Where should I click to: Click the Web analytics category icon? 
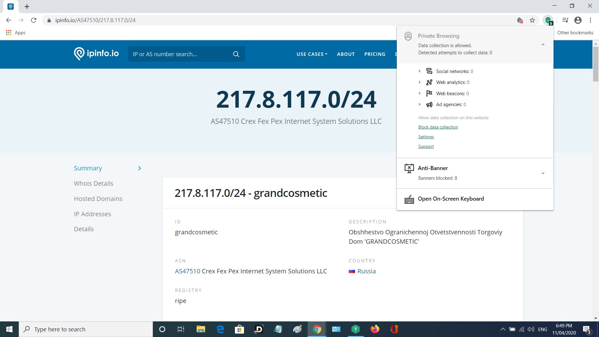429,82
